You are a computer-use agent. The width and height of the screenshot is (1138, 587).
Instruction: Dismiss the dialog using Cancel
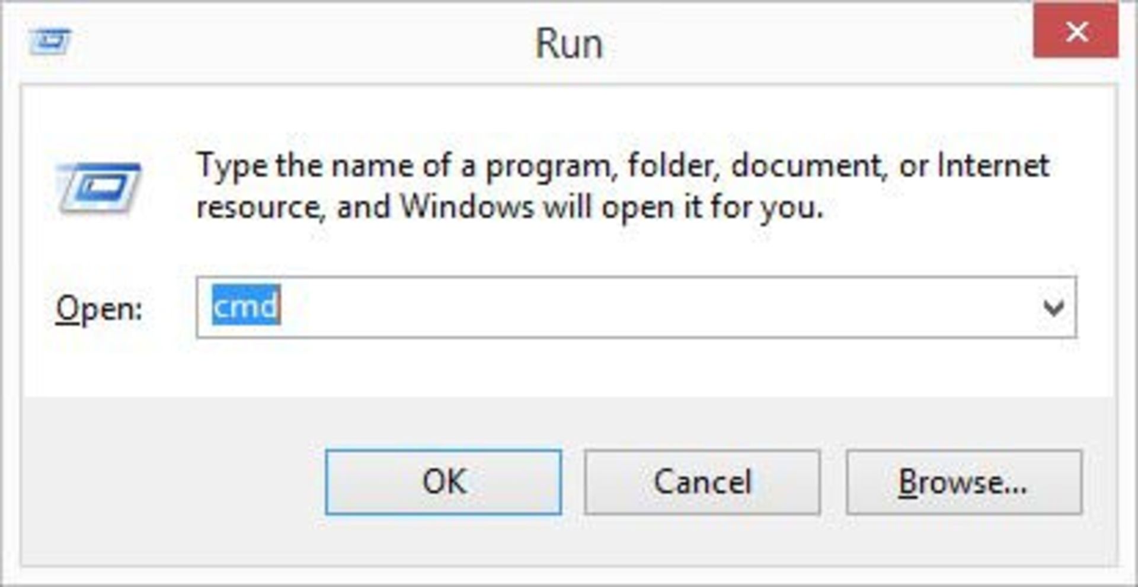[702, 482]
